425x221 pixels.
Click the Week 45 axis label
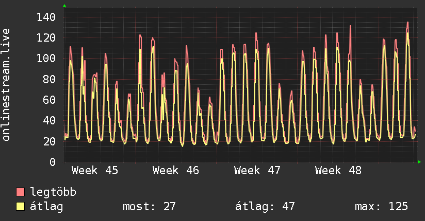(95, 171)
